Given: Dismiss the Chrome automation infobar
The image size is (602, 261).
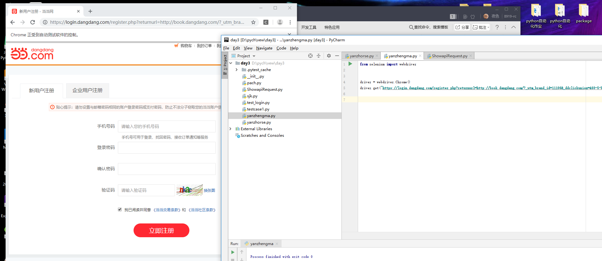Looking at the screenshot, I should pos(289,34).
